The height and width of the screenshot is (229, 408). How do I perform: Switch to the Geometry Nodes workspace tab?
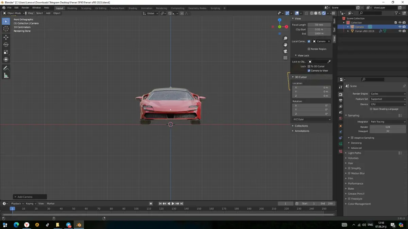pos(198,8)
